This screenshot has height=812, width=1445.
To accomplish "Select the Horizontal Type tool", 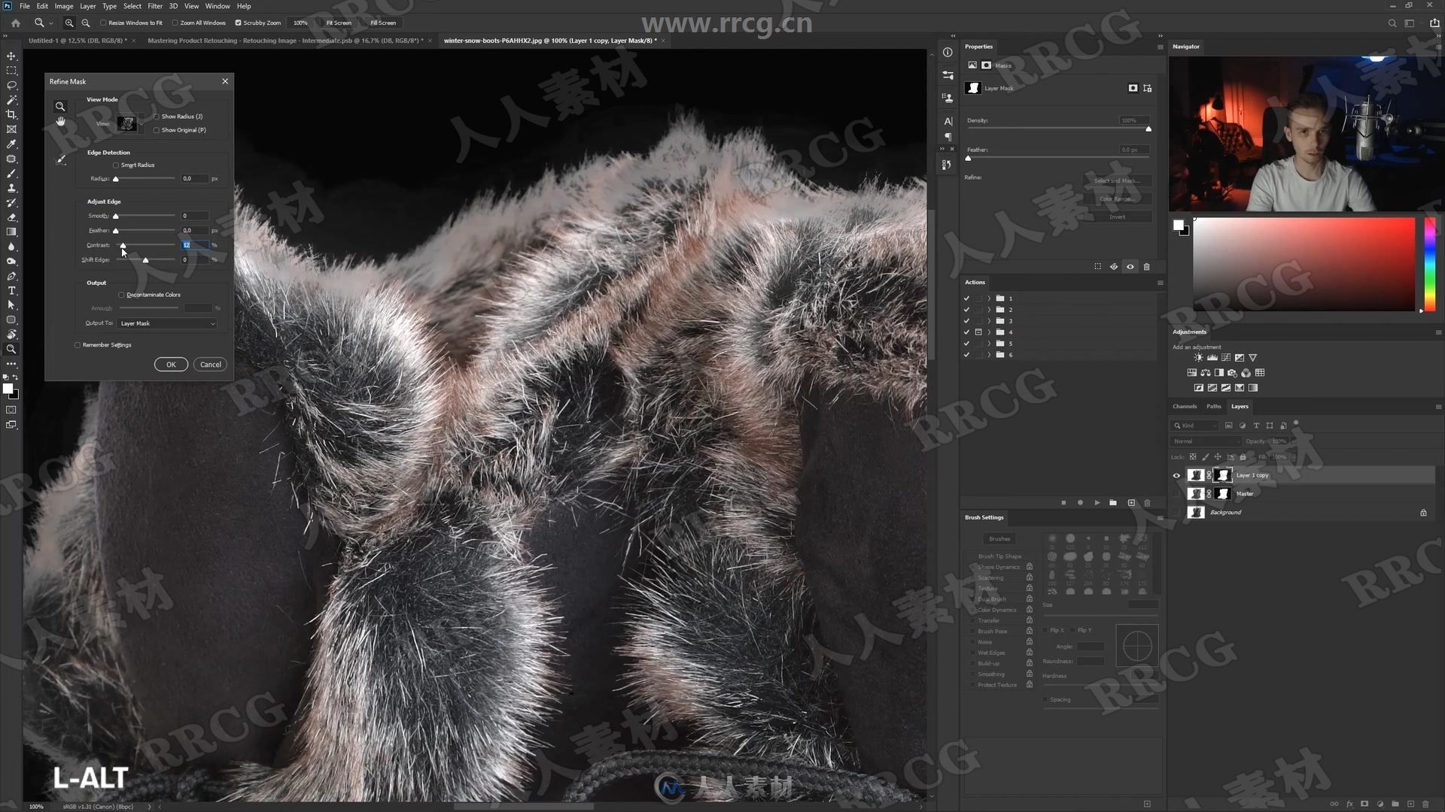I will click(x=11, y=290).
